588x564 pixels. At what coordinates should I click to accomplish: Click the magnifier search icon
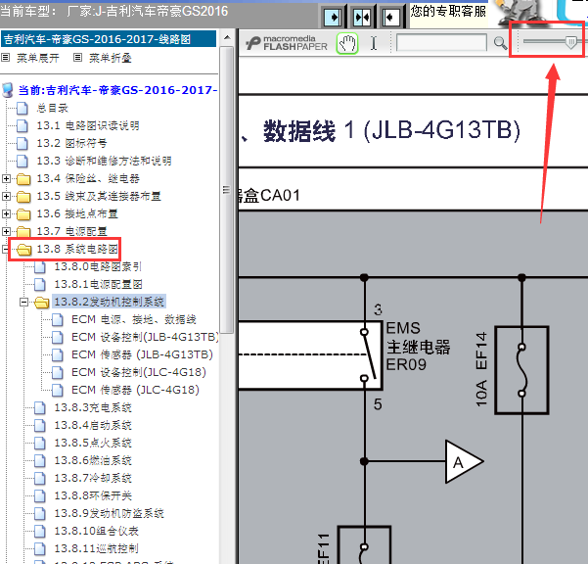coord(500,43)
